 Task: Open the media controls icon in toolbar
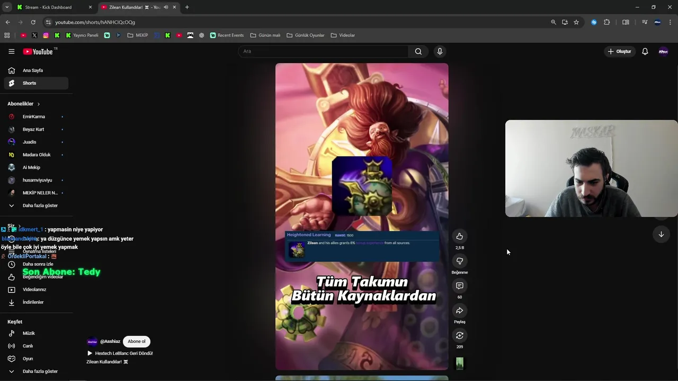click(x=645, y=22)
